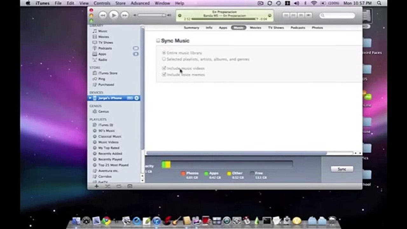Switch to album list view button
The width and height of the screenshot is (407, 229).
tap(293, 15)
